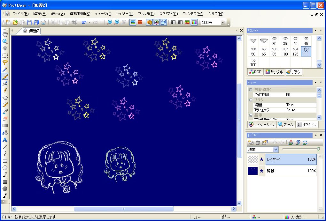326x221 pixels.
Task: Select the Lasso selection tool
Action: pyautogui.click(x=5, y=62)
